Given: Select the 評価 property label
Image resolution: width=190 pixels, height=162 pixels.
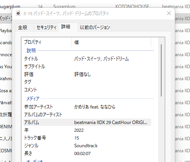Looking at the screenshot, I should point(29,74).
